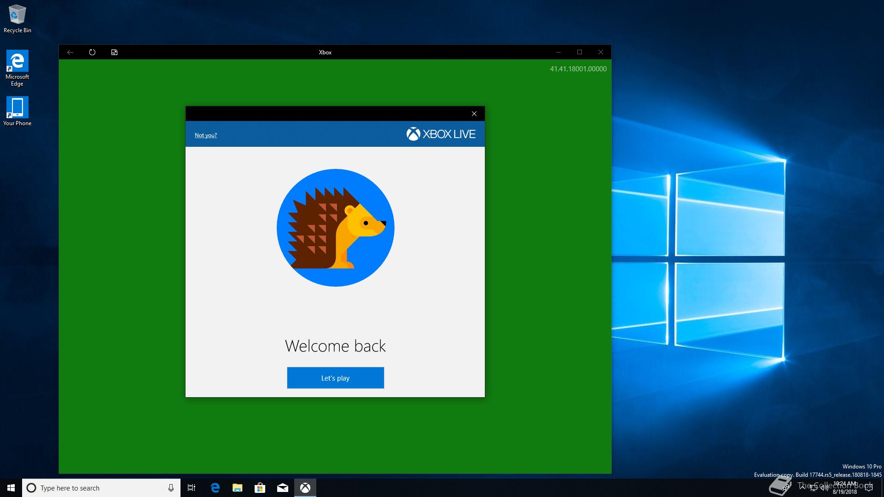This screenshot has height=497, width=884.
Task: Open Action Center notifications
Action: coord(869,488)
